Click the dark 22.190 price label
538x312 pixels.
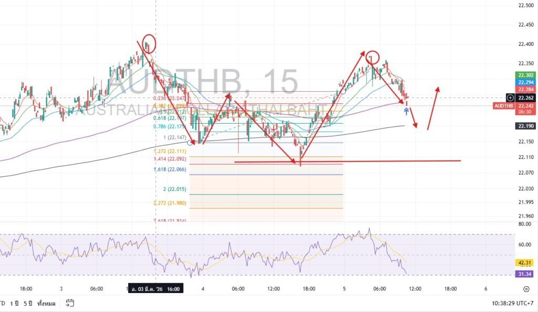tap(526, 126)
